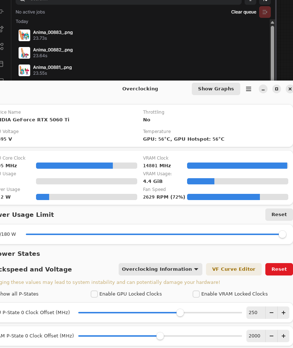Open the Anima_00881_.png thumbnail
This screenshot has width=293, height=348.
pyautogui.click(x=24, y=70)
